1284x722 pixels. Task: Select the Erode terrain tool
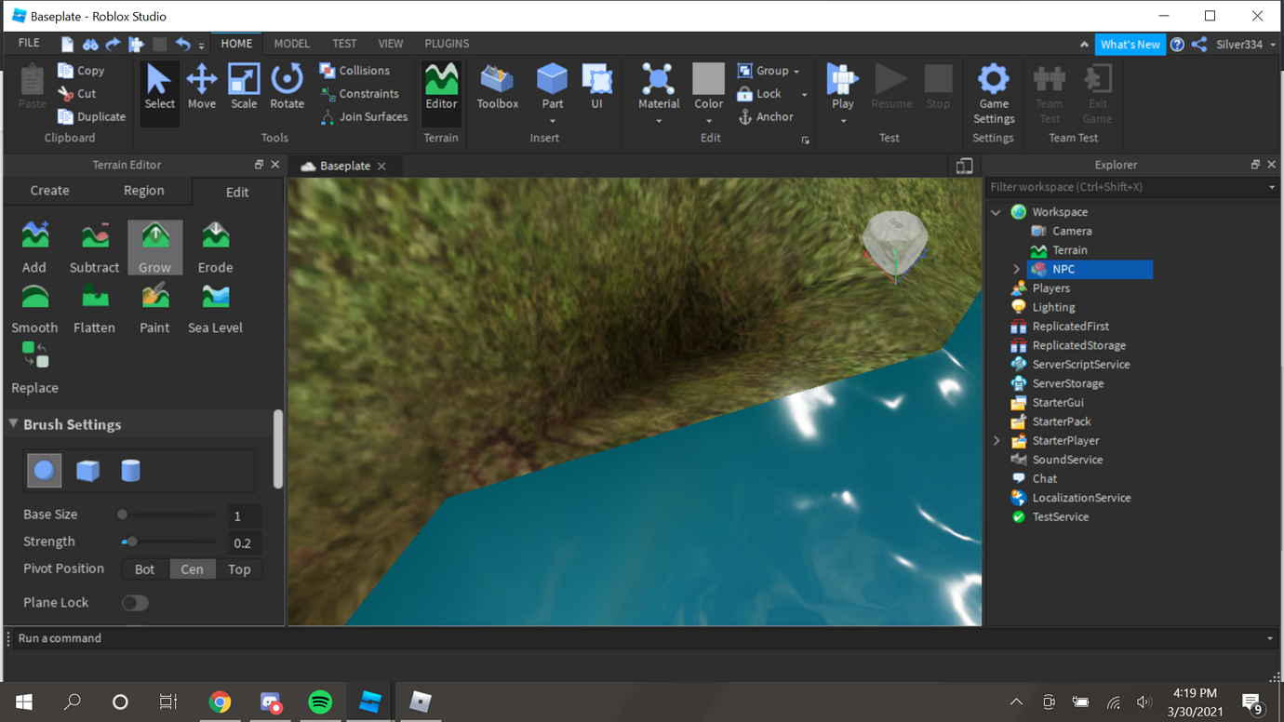point(215,247)
